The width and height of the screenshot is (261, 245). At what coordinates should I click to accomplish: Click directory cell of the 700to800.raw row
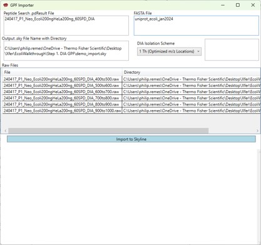(192, 98)
